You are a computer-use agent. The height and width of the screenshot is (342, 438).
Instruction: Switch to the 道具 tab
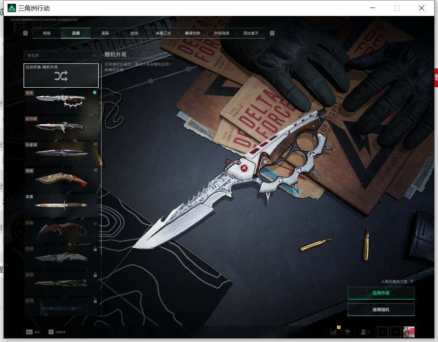tap(105, 33)
